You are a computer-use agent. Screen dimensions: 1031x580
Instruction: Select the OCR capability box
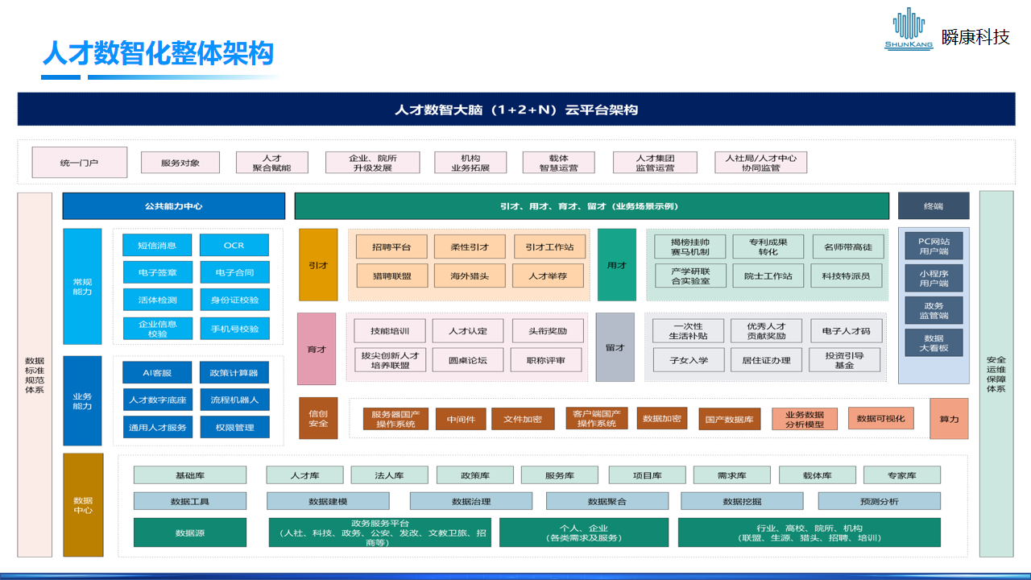(x=234, y=245)
